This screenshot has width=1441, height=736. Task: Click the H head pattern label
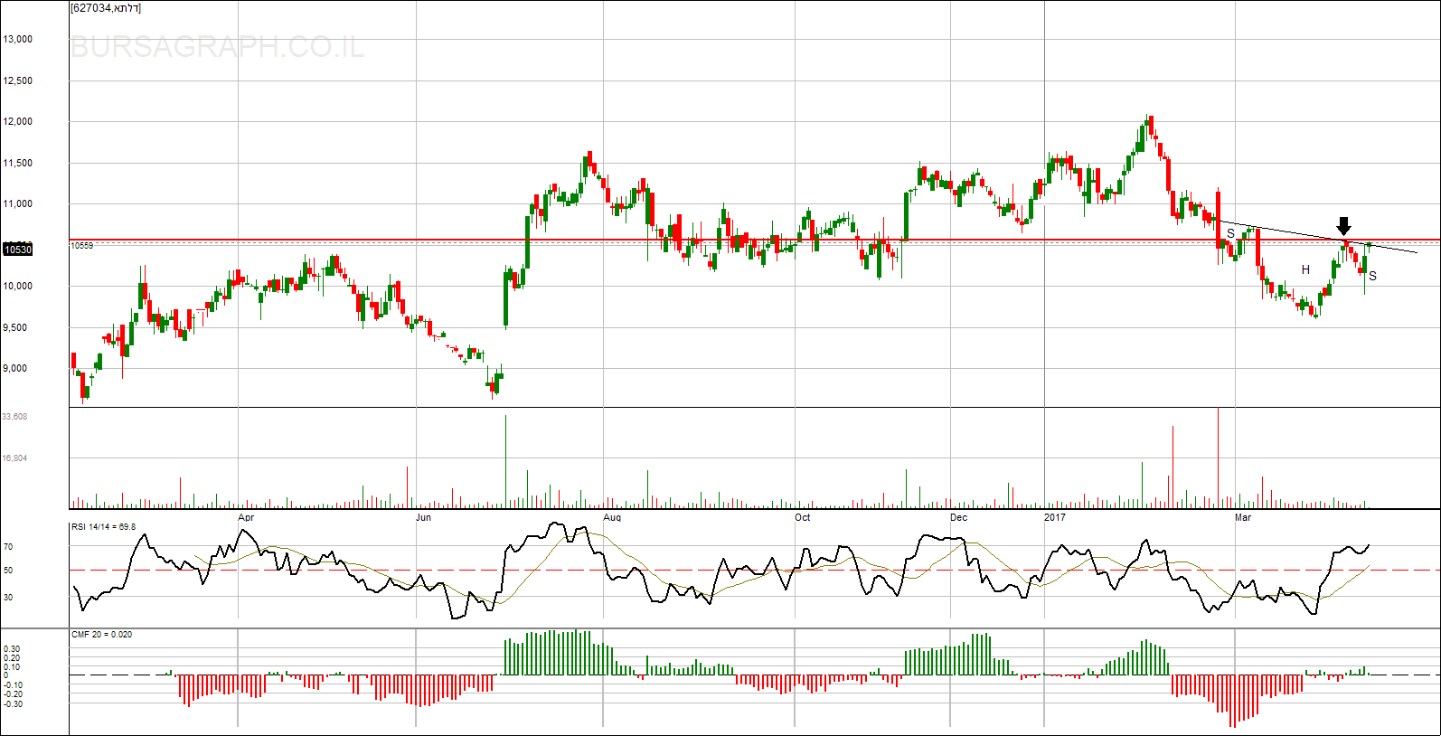click(1305, 269)
